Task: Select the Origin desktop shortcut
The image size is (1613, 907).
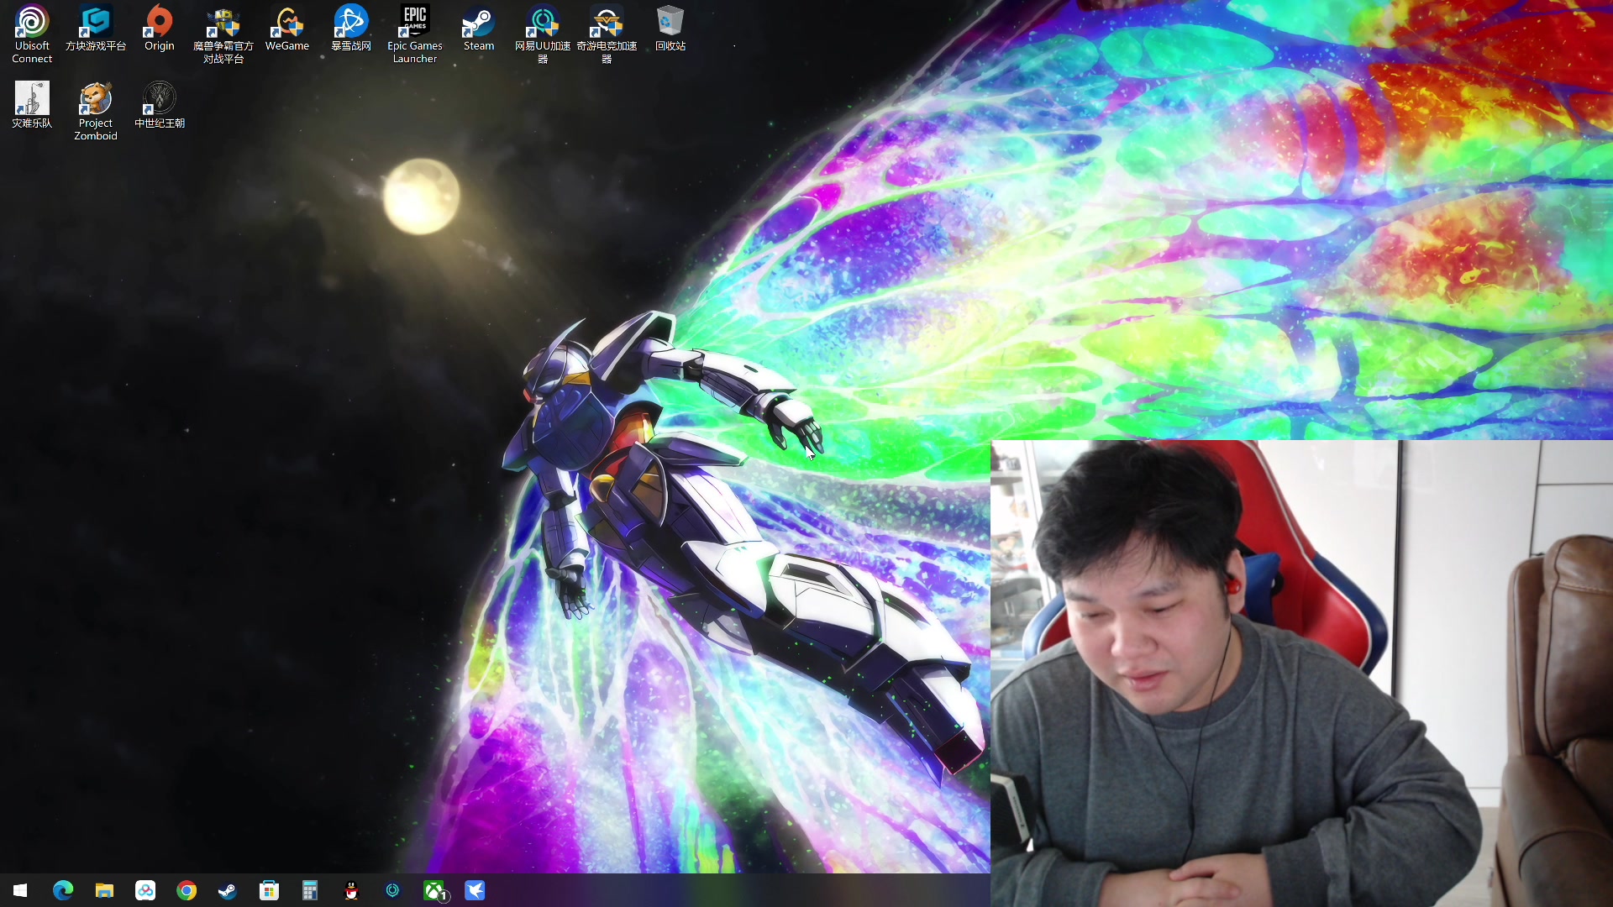Action: pyautogui.click(x=160, y=28)
